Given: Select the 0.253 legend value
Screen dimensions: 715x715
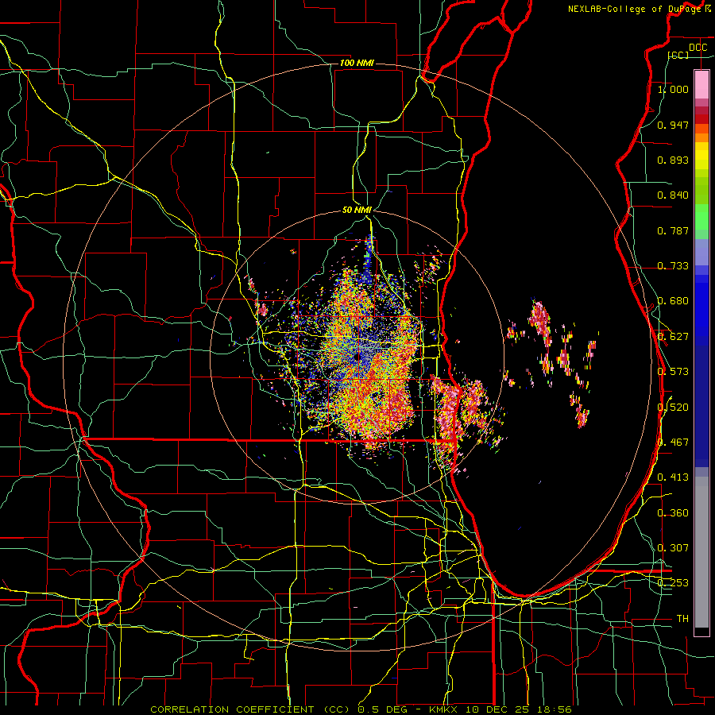Looking at the screenshot, I should click(x=673, y=583).
